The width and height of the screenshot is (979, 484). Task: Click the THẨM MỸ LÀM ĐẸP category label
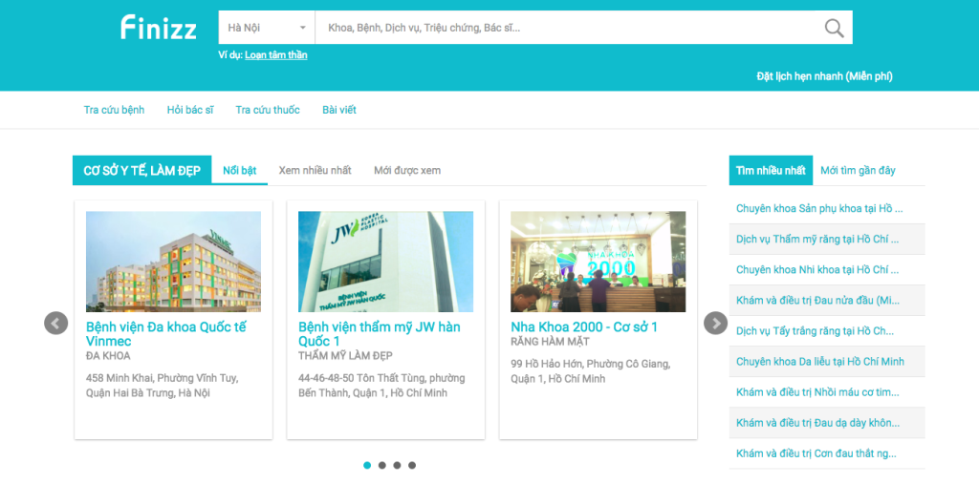point(345,356)
